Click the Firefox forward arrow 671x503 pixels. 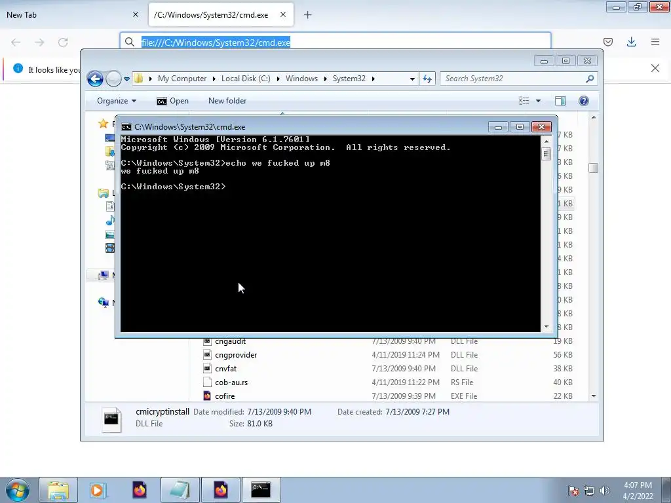tap(39, 42)
